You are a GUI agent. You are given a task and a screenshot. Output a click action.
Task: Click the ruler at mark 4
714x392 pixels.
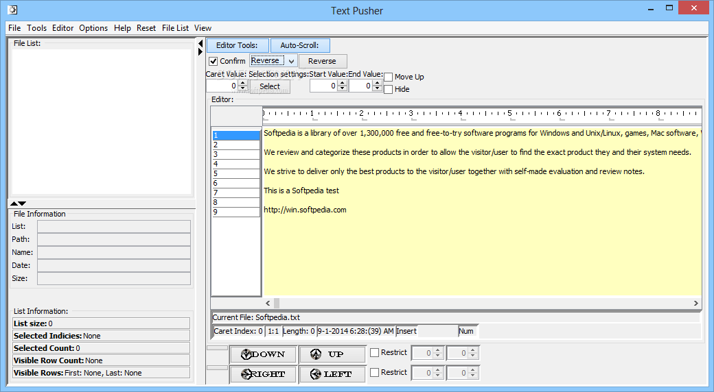pos(460,113)
